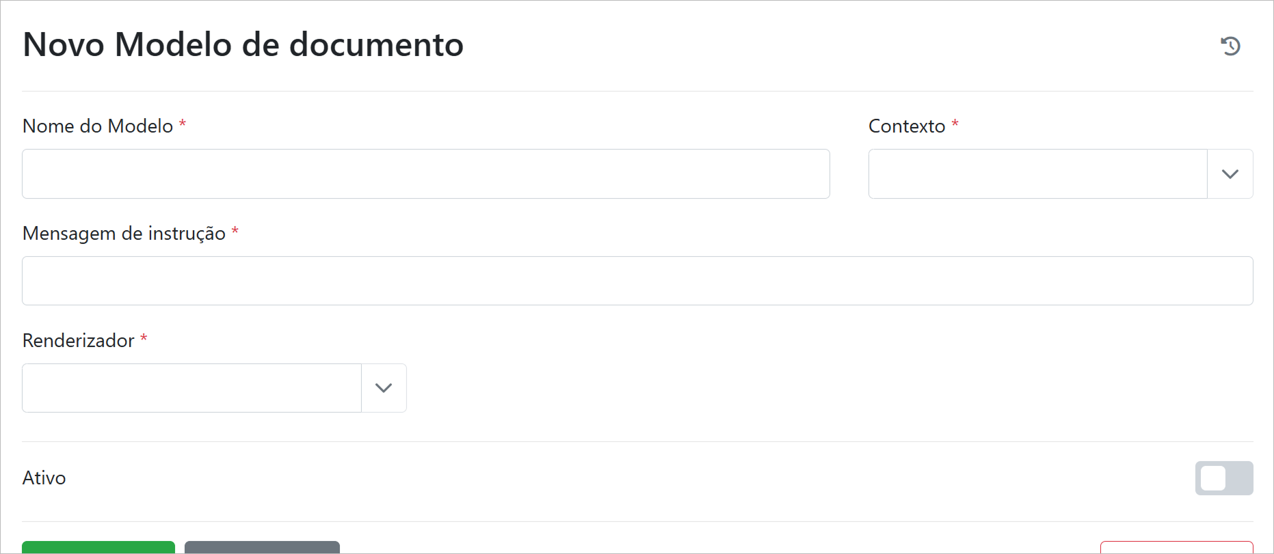Click the red asterisk beside Contexto

tap(955, 124)
